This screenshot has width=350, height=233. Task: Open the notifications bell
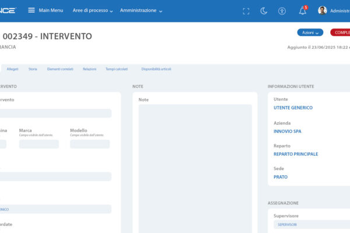pos(302,11)
